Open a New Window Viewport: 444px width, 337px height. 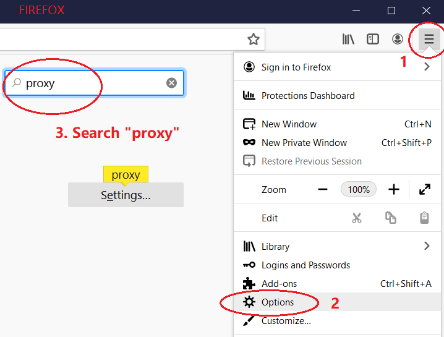pos(337,124)
